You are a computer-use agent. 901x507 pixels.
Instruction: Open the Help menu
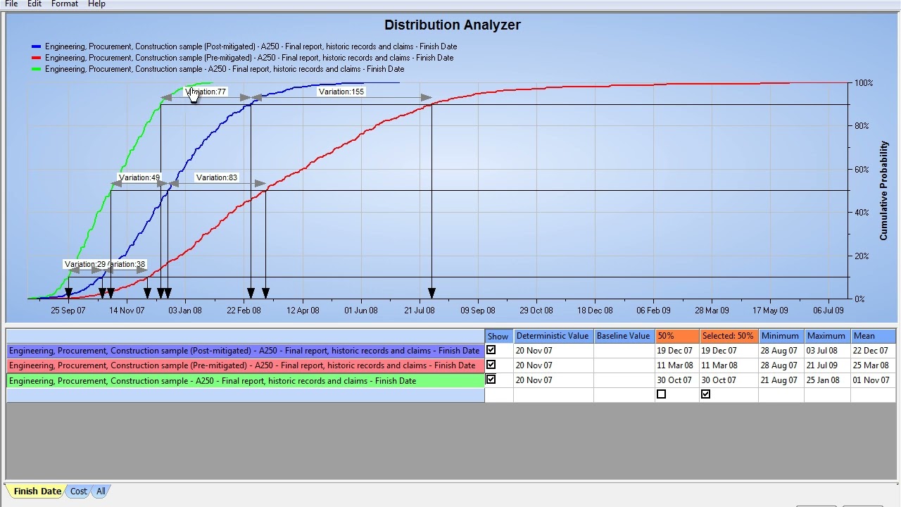[x=96, y=4]
